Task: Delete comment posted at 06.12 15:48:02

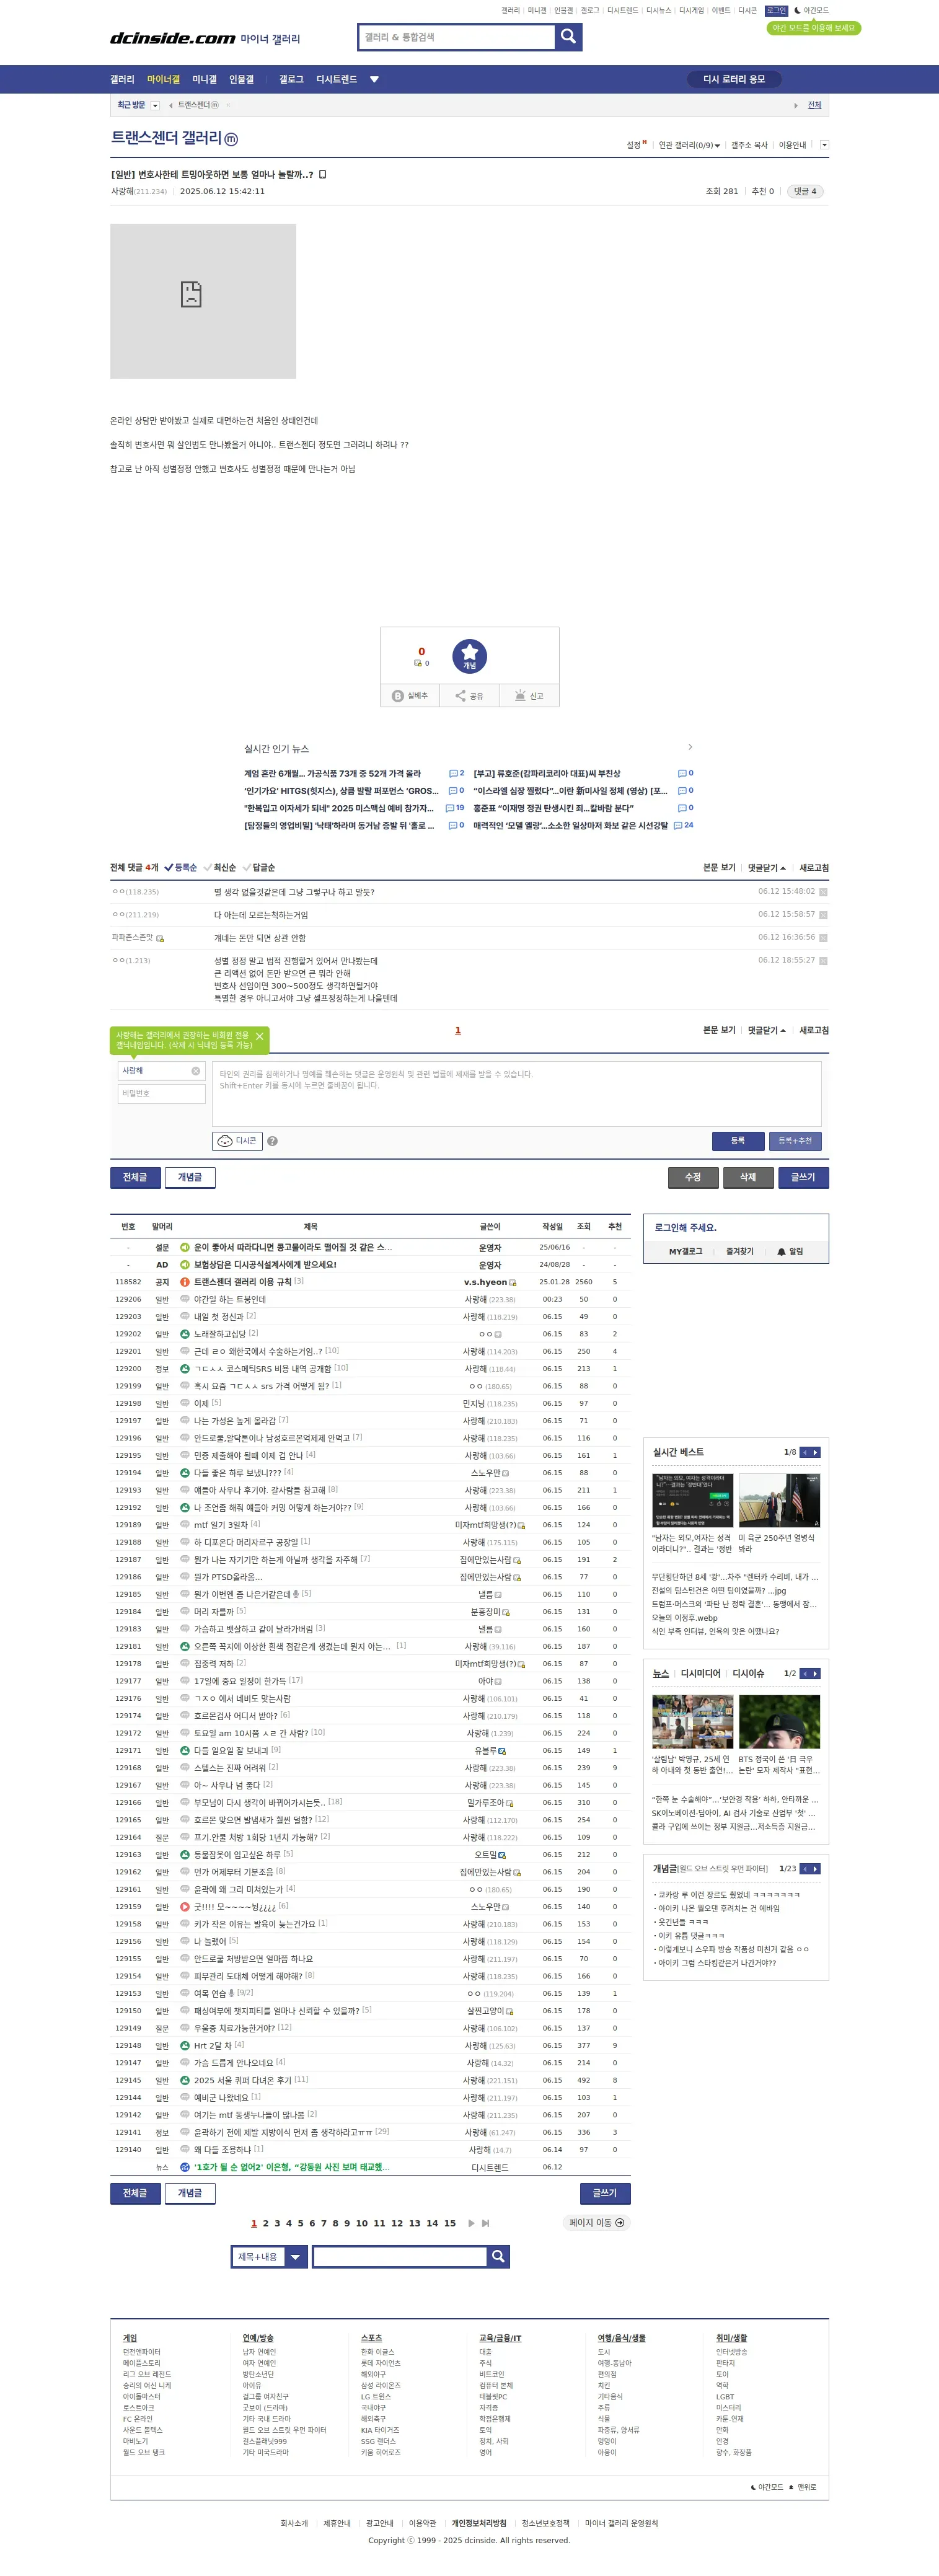Action: pyautogui.click(x=823, y=892)
